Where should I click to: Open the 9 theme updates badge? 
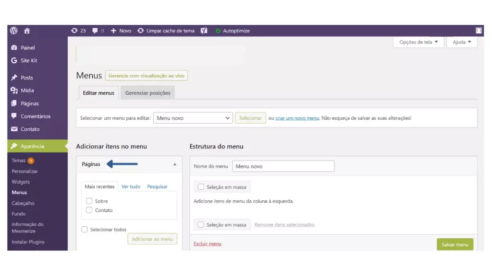tap(31, 161)
